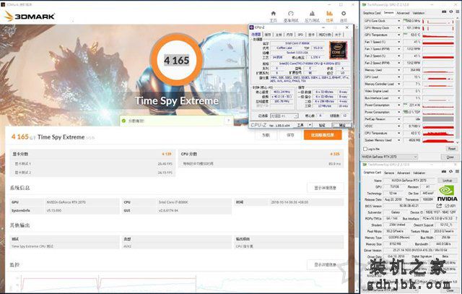
Task: Click NVIDIA GeForce RTX 2070 name field in GPU-Z
Action: point(409,180)
